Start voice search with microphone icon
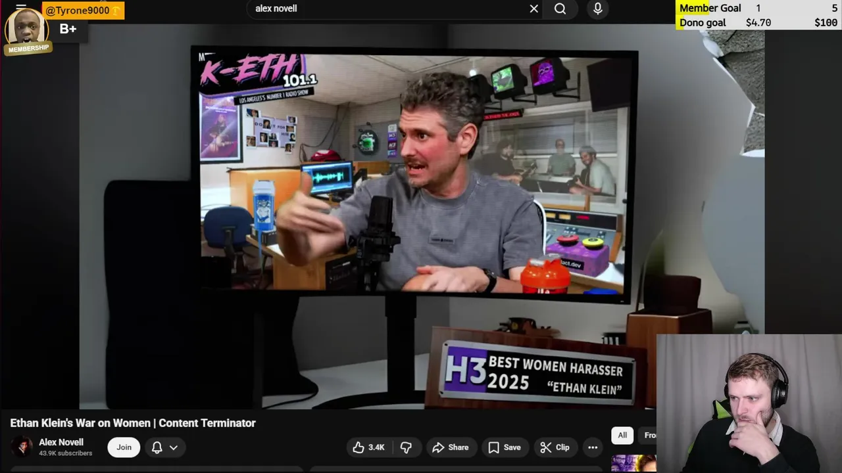The image size is (842, 473). tap(597, 9)
